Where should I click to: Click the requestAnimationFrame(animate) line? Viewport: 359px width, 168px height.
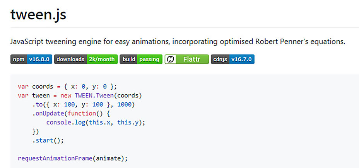point(72,158)
